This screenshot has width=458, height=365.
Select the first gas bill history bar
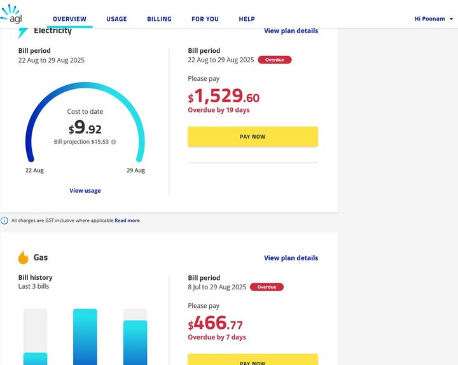(36, 337)
